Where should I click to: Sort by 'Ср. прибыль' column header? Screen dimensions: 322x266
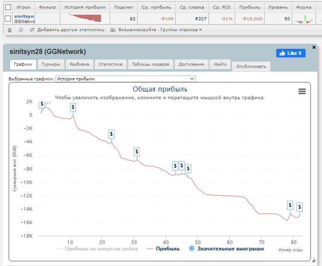[x=156, y=7]
